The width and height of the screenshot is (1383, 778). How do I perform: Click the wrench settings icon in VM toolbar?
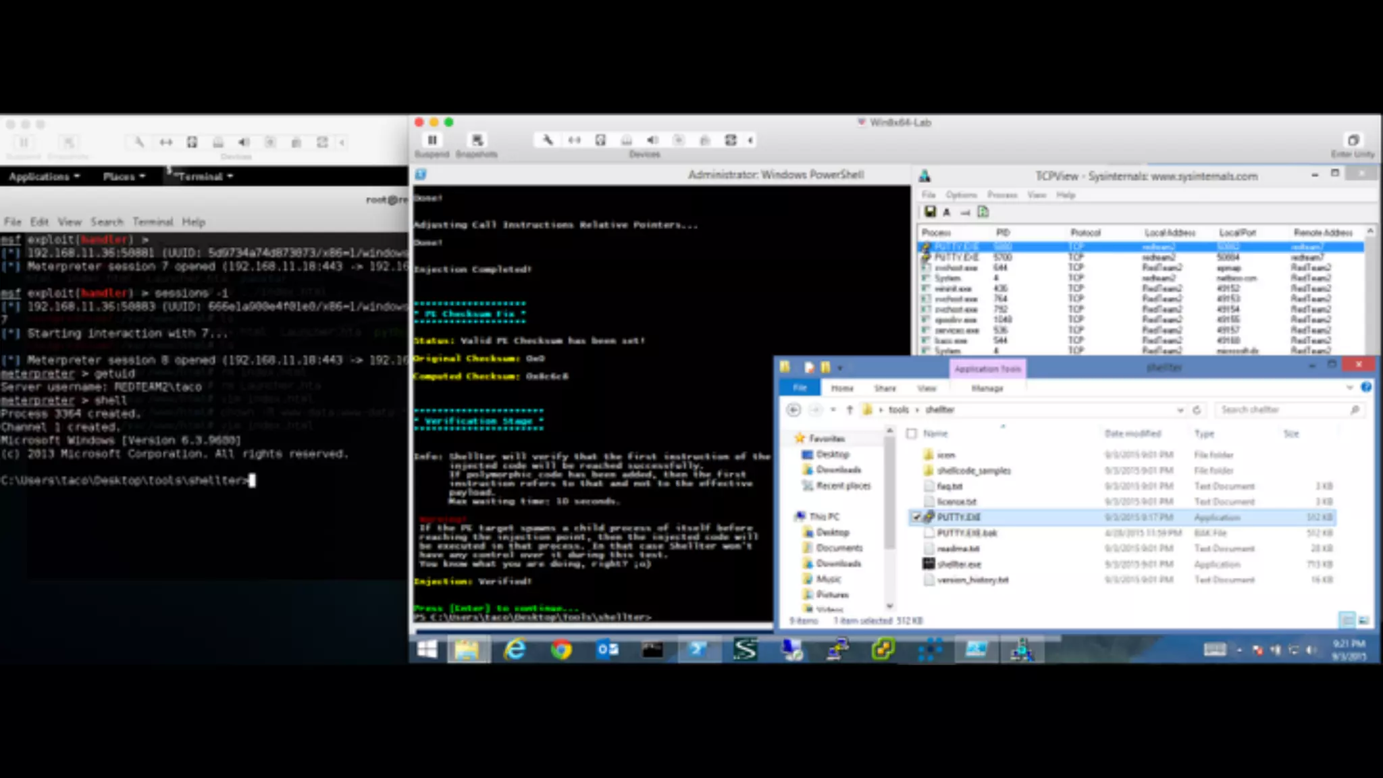(x=547, y=140)
